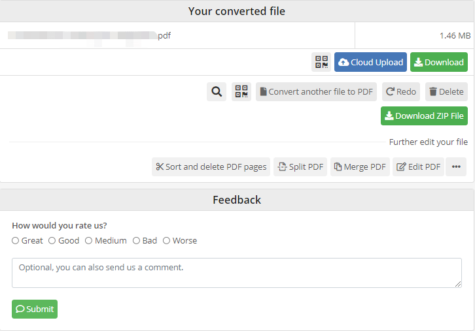Click the comment box resize handle

(x=458, y=284)
